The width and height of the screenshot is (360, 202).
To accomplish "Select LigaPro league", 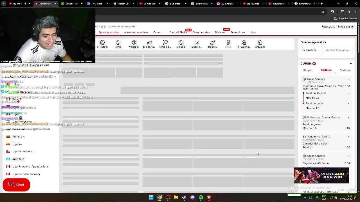I will click(17, 144).
